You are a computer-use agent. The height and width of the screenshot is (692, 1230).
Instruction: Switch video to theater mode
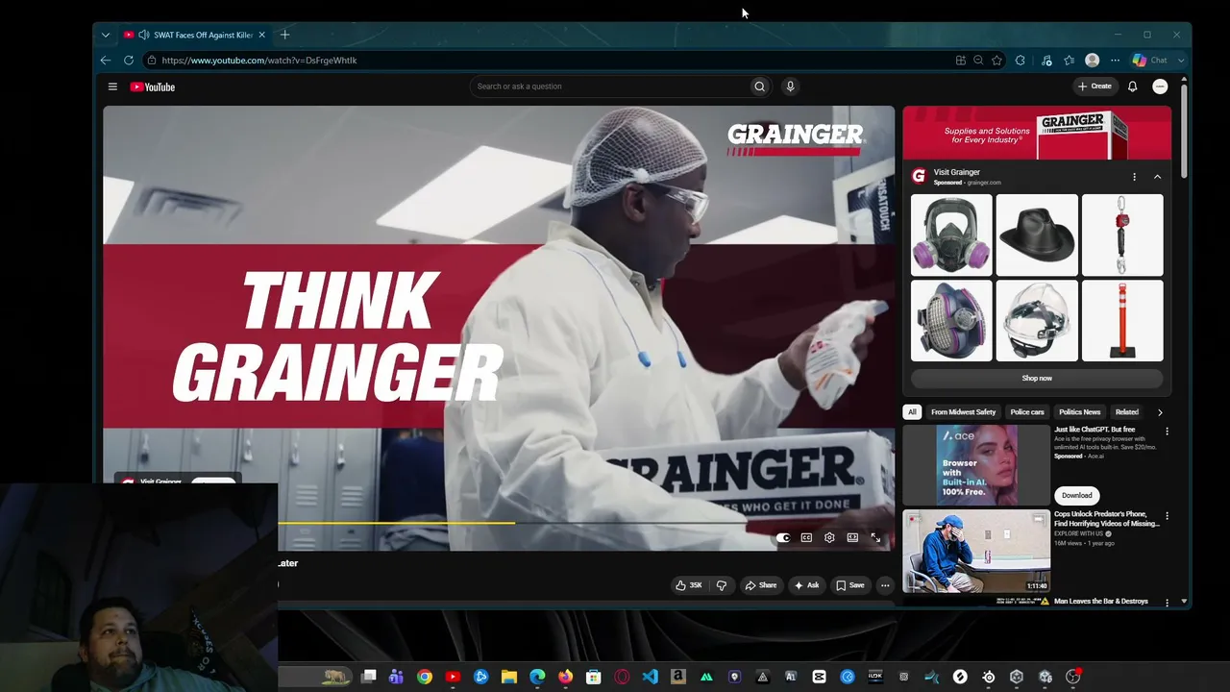[x=852, y=537]
